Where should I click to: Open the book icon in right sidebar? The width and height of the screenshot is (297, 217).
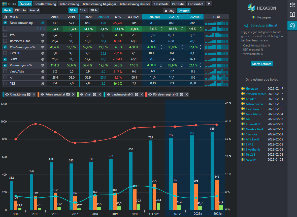pyautogui.click(x=292, y=15)
